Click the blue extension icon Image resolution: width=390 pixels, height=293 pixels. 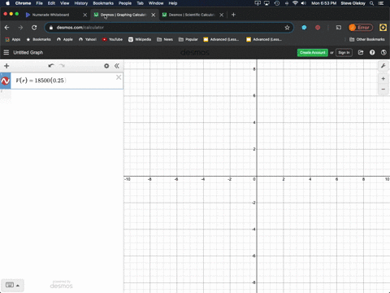point(304,28)
